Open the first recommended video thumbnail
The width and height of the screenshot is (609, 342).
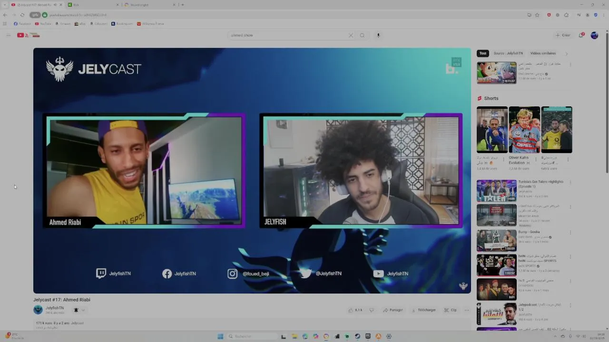(497, 73)
